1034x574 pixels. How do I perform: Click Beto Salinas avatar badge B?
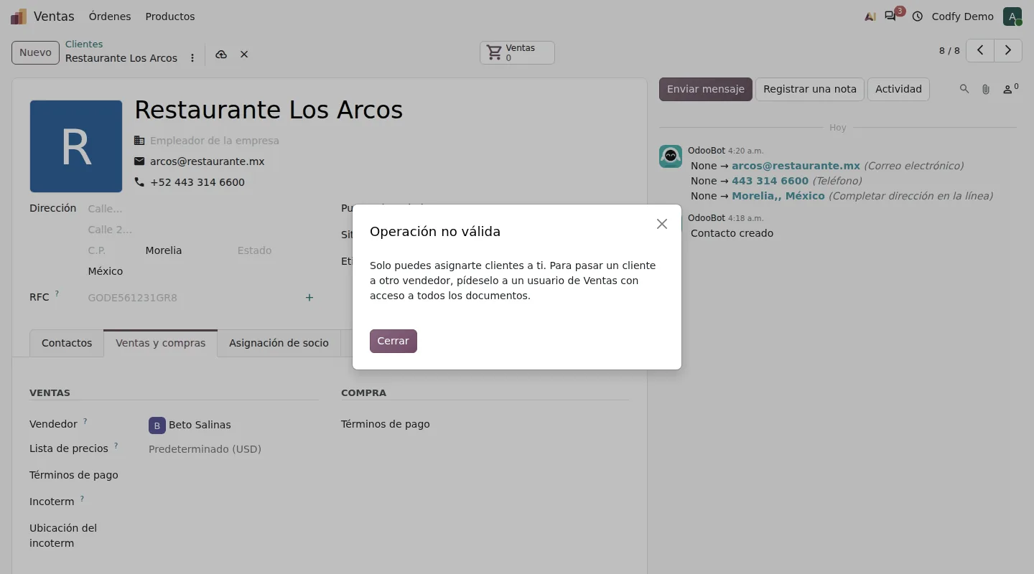click(x=157, y=425)
